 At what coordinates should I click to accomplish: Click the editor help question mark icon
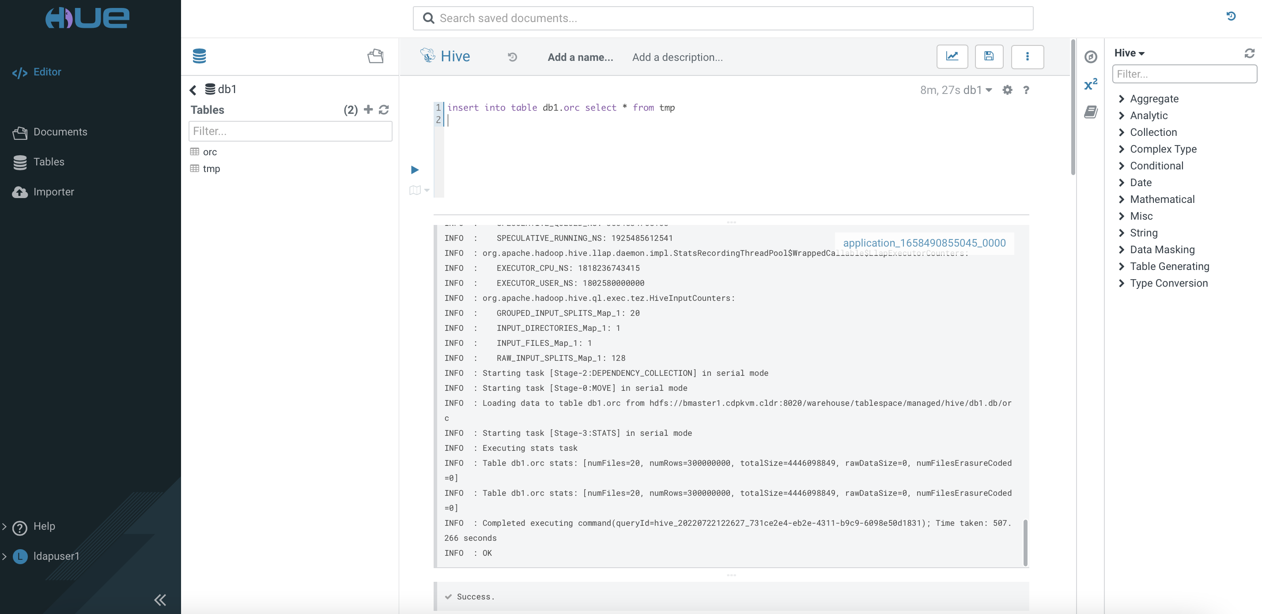[x=1026, y=90]
